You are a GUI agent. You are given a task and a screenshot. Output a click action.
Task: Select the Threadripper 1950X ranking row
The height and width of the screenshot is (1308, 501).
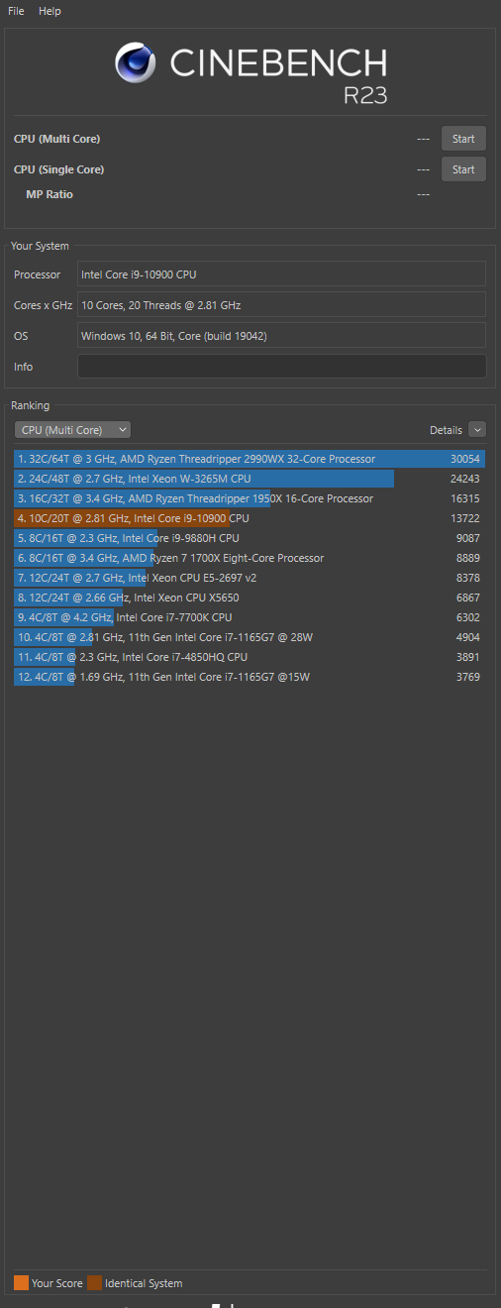coord(250,498)
